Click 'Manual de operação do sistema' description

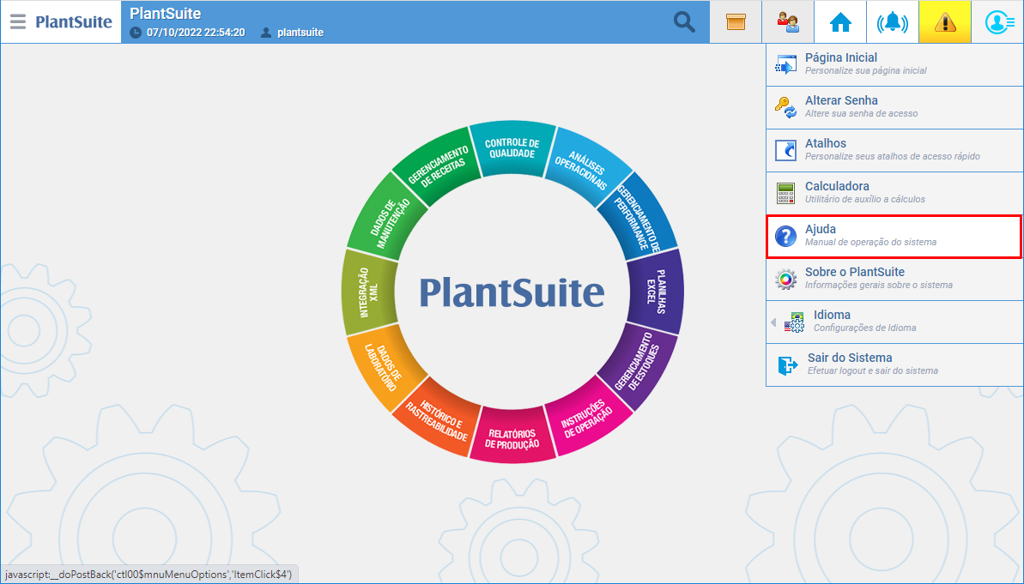(870, 242)
